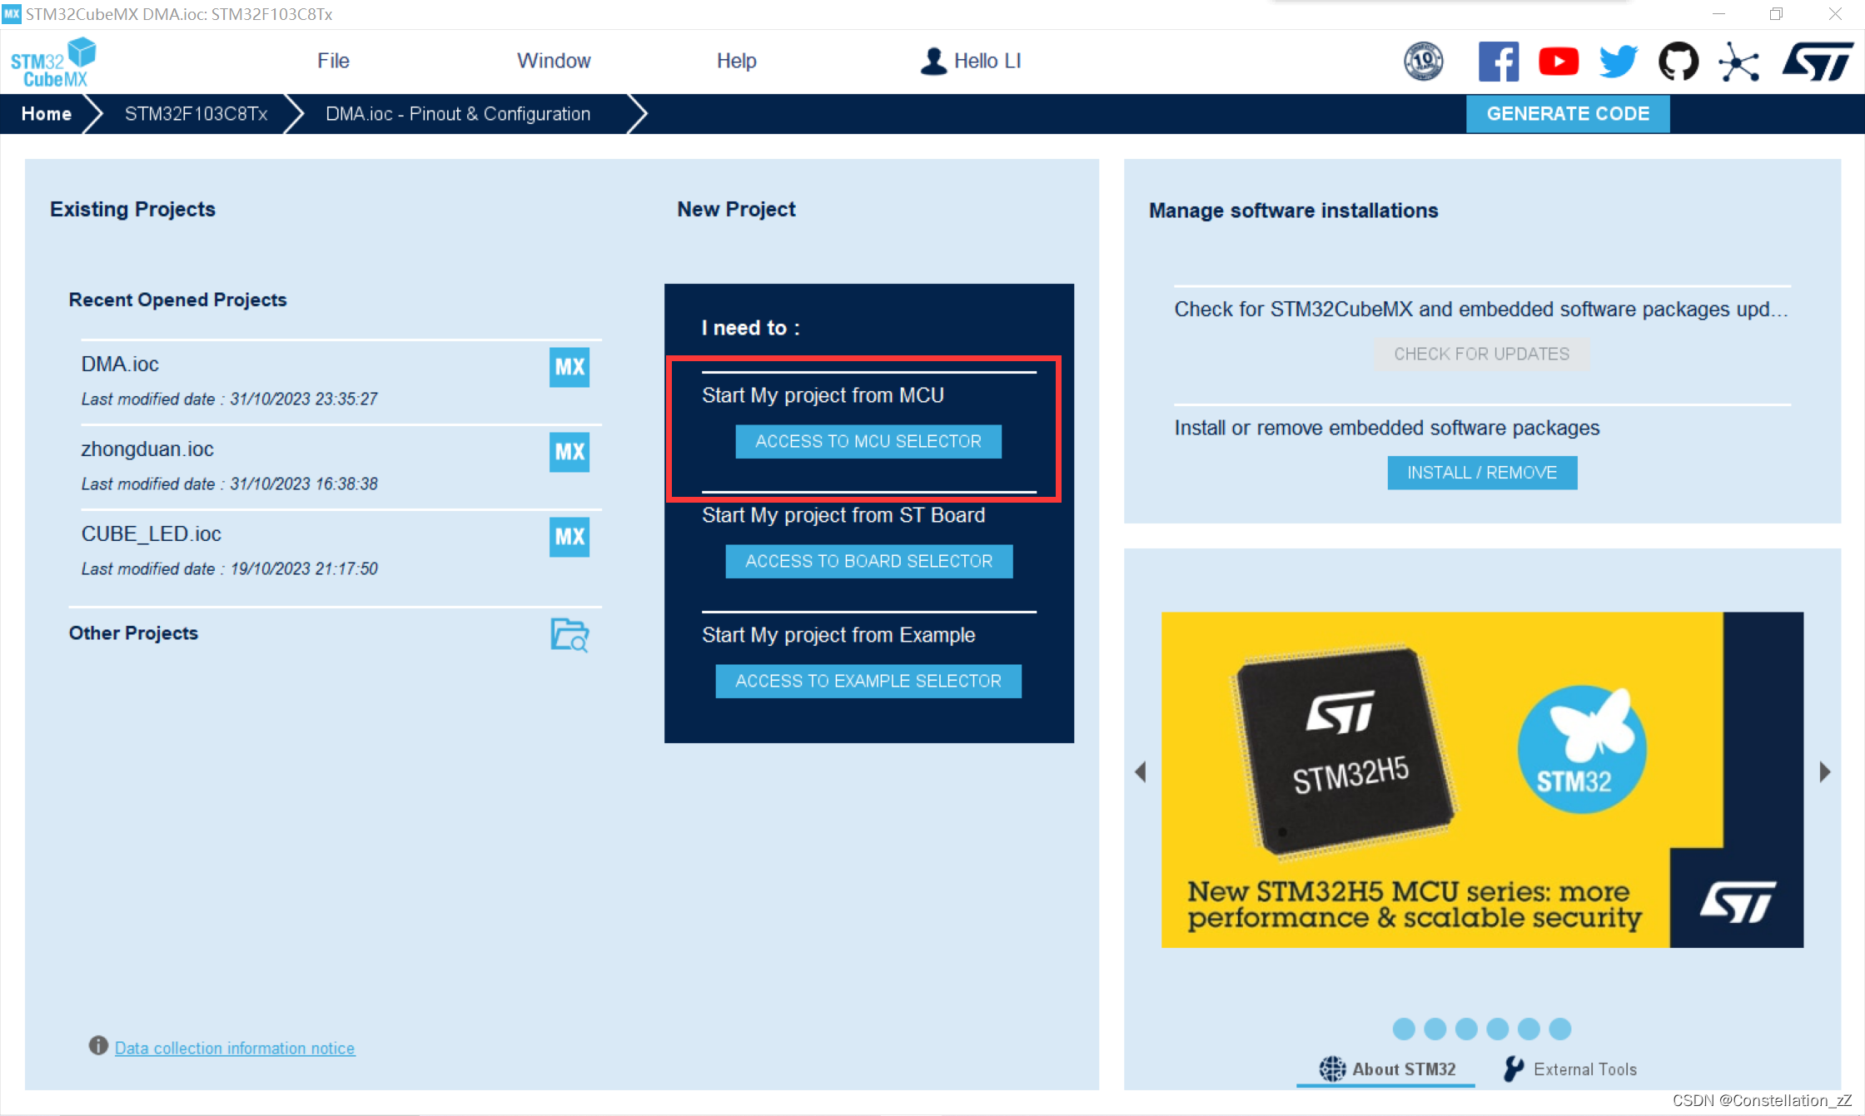Click ACCESS TO MCU SELECTOR
The height and width of the screenshot is (1116, 1865).
(x=868, y=441)
